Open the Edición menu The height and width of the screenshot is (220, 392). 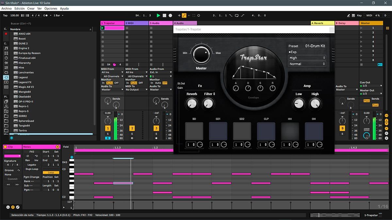pos(20,8)
